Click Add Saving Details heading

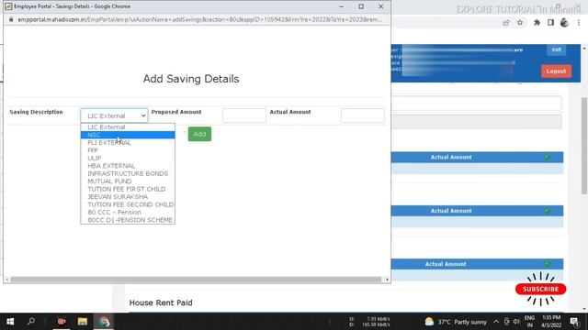pos(191,79)
